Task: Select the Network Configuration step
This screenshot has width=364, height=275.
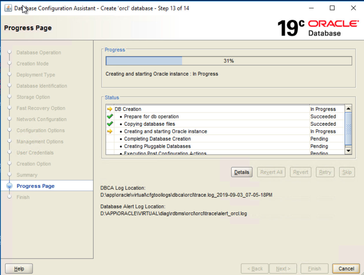Action: tap(42, 119)
